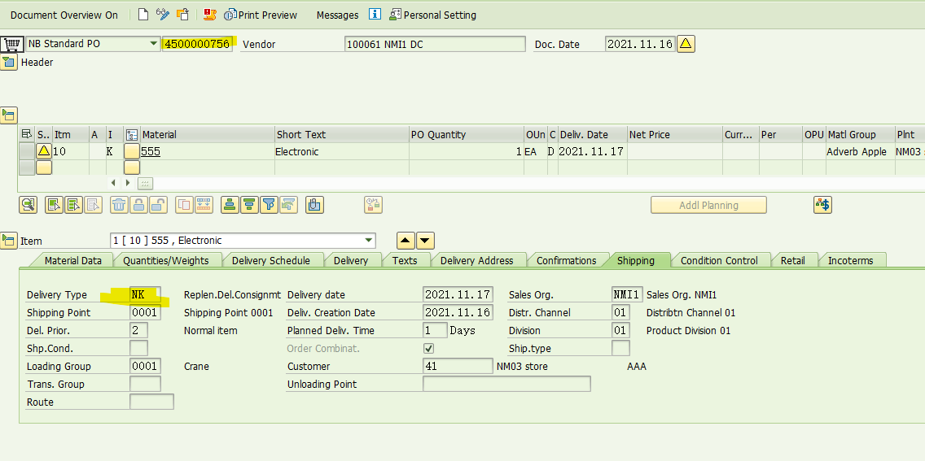This screenshot has height=461, width=925.
Task: Click the Create new document icon
Action: [142, 15]
